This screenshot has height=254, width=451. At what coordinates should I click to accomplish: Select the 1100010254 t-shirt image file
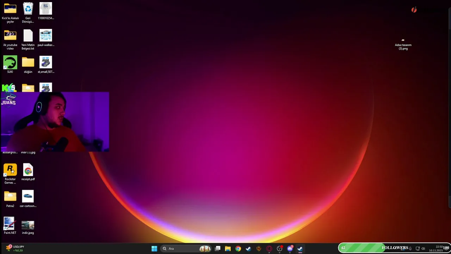pos(46,11)
